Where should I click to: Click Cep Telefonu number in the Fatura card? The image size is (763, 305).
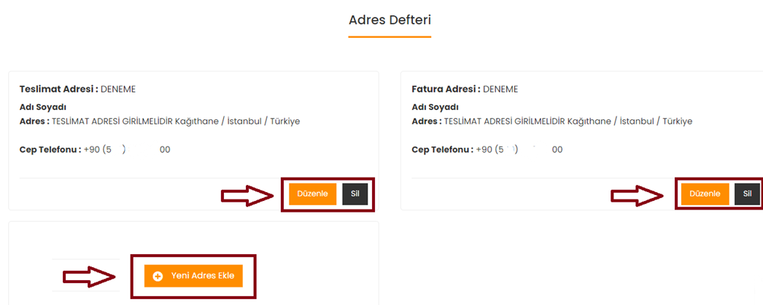(x=519, y=149)
